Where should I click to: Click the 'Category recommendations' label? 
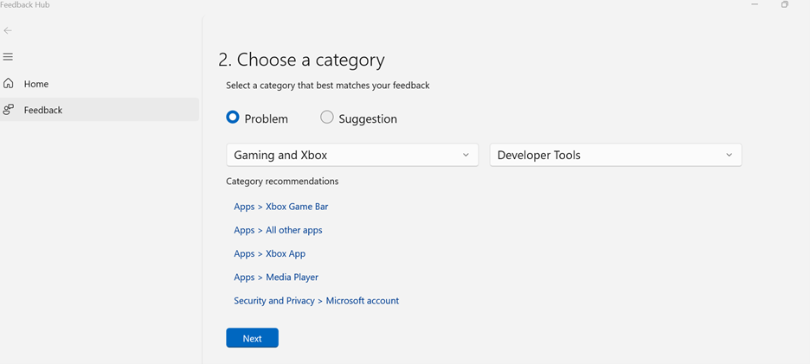(282, 182)
